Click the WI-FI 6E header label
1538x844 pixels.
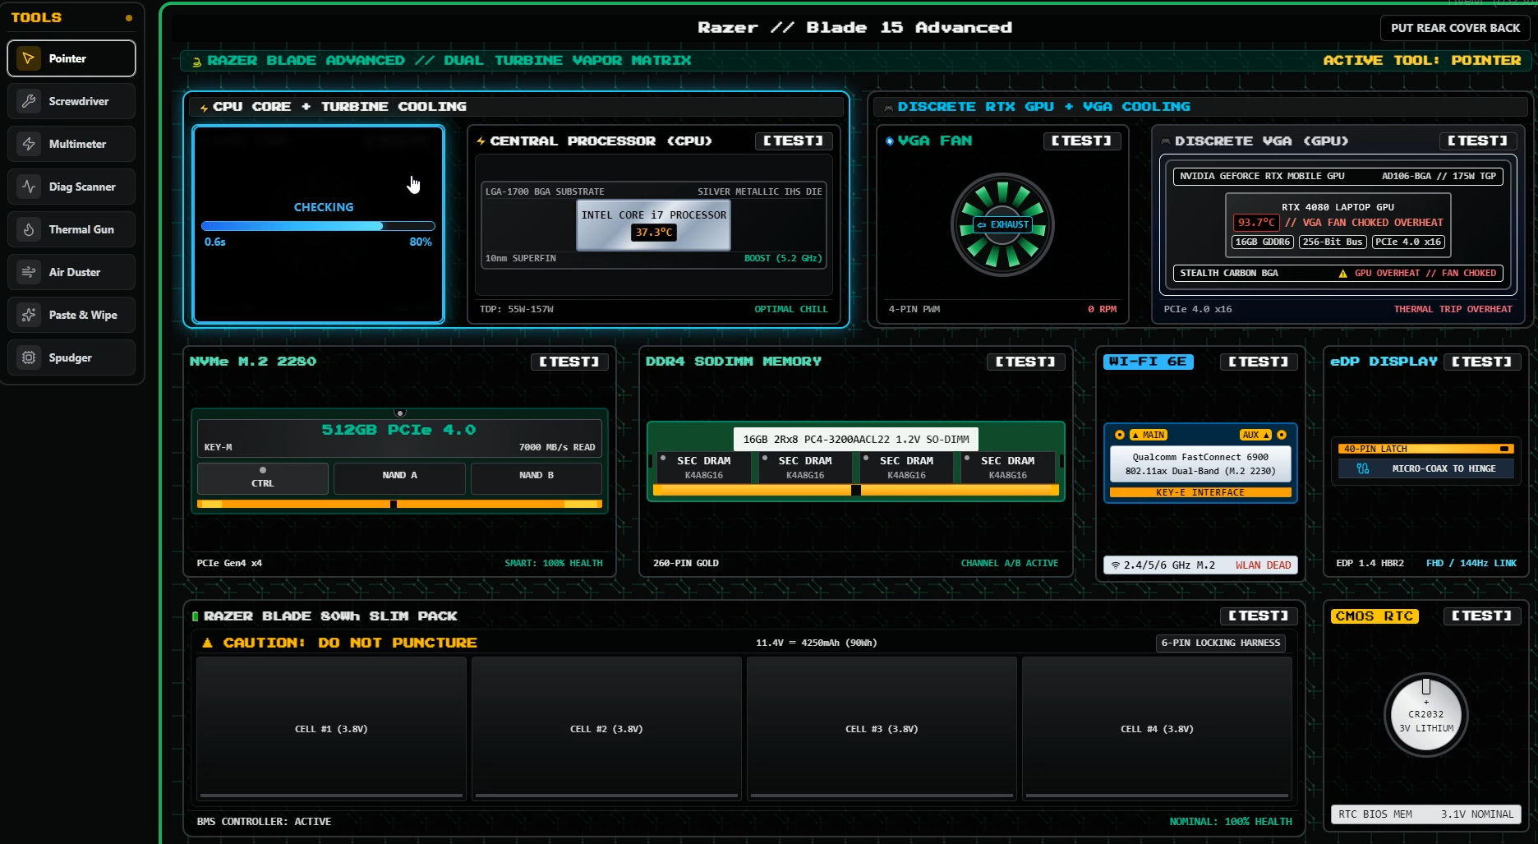point(1148,362)
